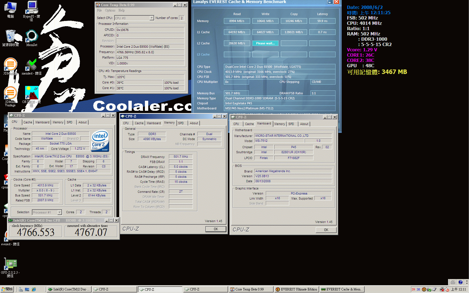Screen dimensions: 469x293
Task: Click the 上午 12:11 taskbar clock
Action: 458,289
